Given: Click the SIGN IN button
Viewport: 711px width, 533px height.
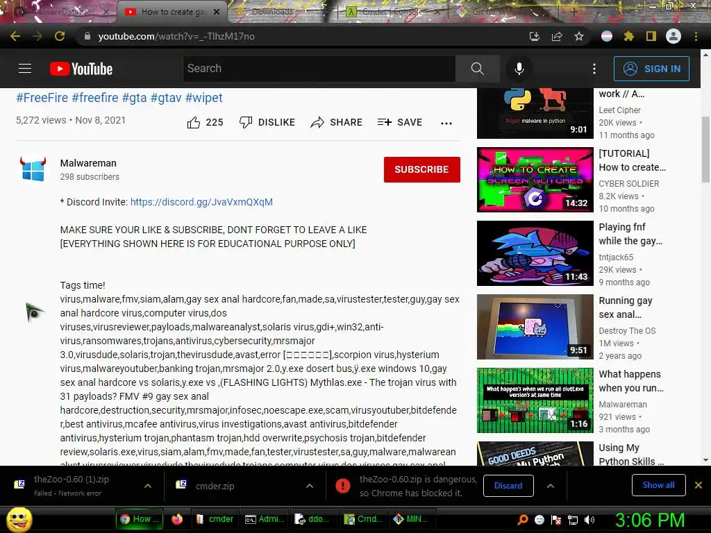Looking at the screenshot, I should (x=651, y=69).
